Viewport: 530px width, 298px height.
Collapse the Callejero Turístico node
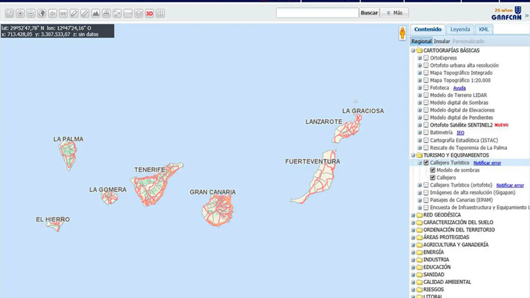coord(419,163)
